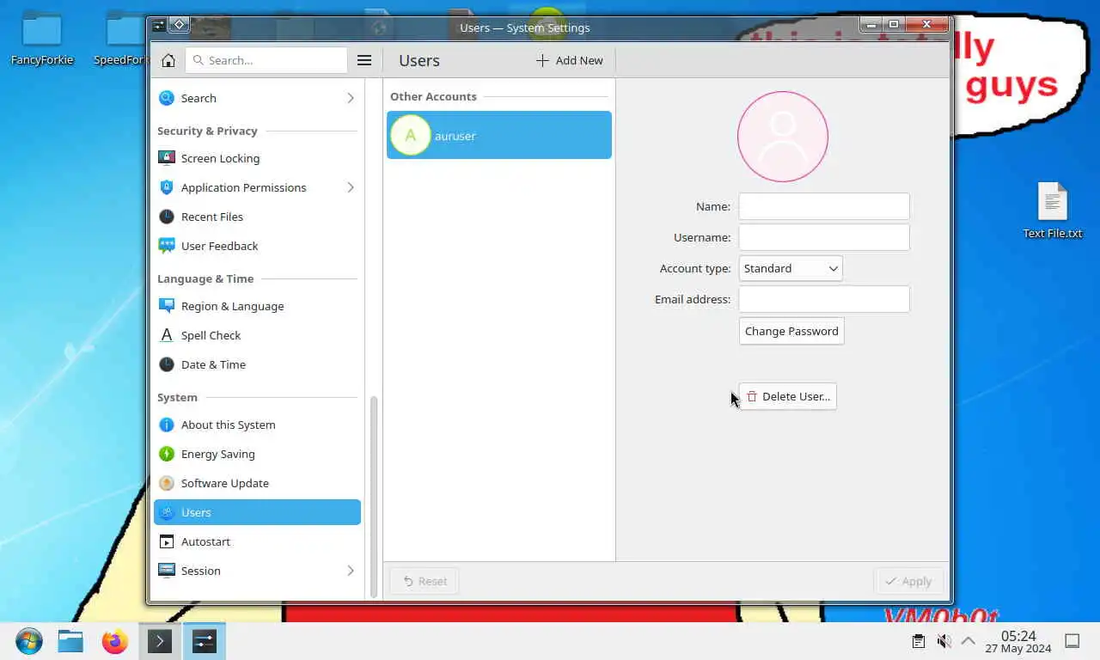1100x660 pixels.
Task: Open the clock showing 05:24
Action: 1018,641
